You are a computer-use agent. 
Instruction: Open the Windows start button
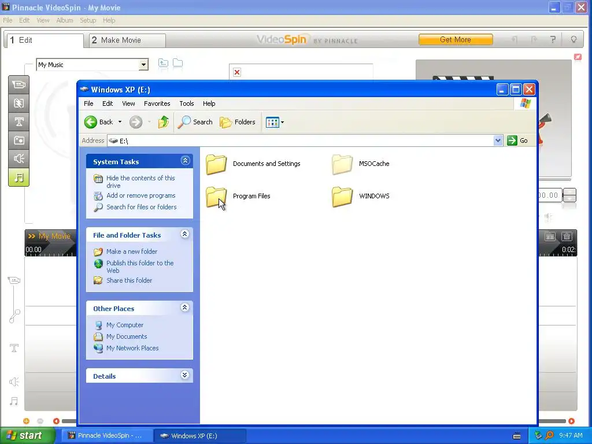[27, 435]
